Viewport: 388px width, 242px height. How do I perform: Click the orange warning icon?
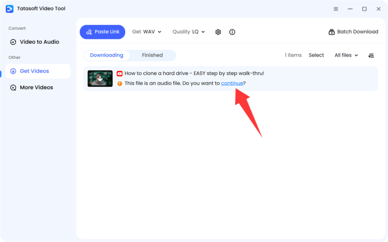point(120,84)
